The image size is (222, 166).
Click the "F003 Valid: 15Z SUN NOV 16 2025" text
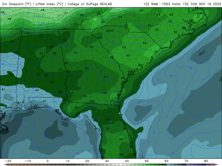191,4
